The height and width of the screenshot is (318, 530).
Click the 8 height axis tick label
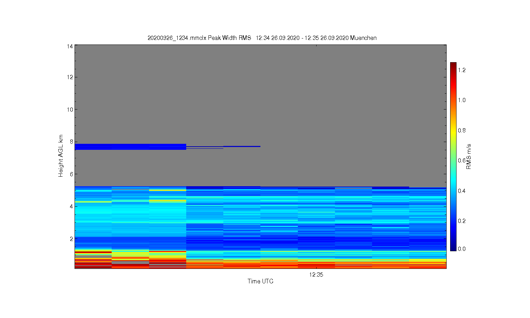coord(72,142)
